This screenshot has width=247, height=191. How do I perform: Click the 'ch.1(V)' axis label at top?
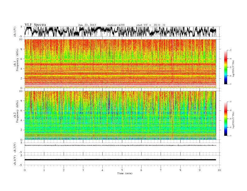click(x=15, y=32)
